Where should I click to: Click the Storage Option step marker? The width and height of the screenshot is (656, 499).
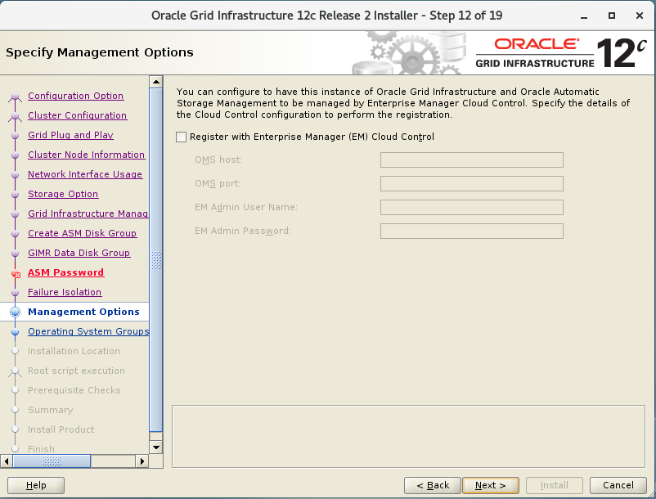(15, 194)
